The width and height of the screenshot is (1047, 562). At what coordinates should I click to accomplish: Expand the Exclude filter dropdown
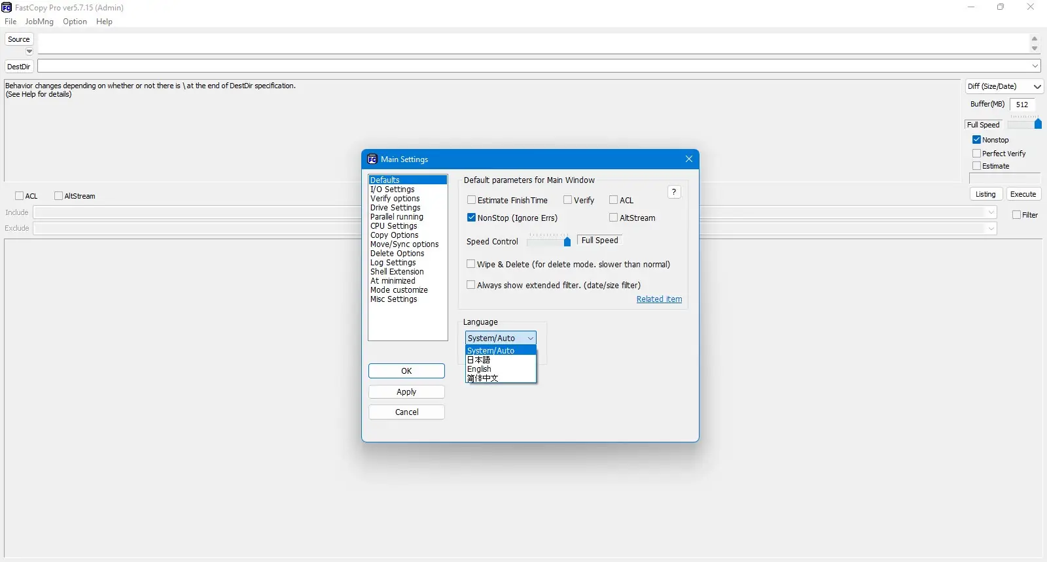(x=991, y=228)
